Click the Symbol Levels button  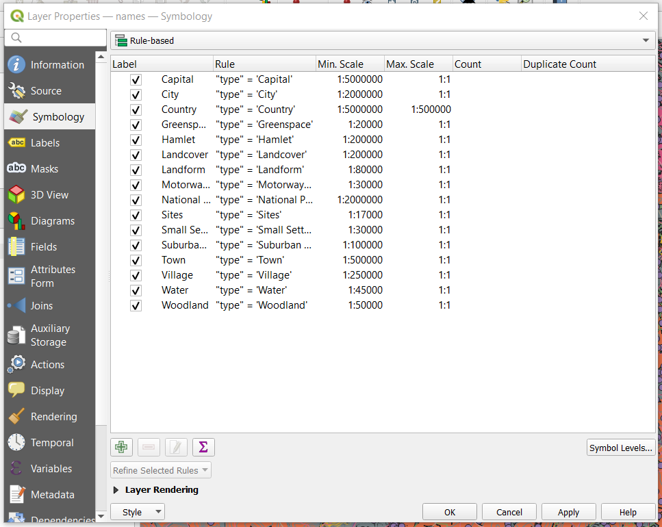pyautogui.click(x=620, y=447)
